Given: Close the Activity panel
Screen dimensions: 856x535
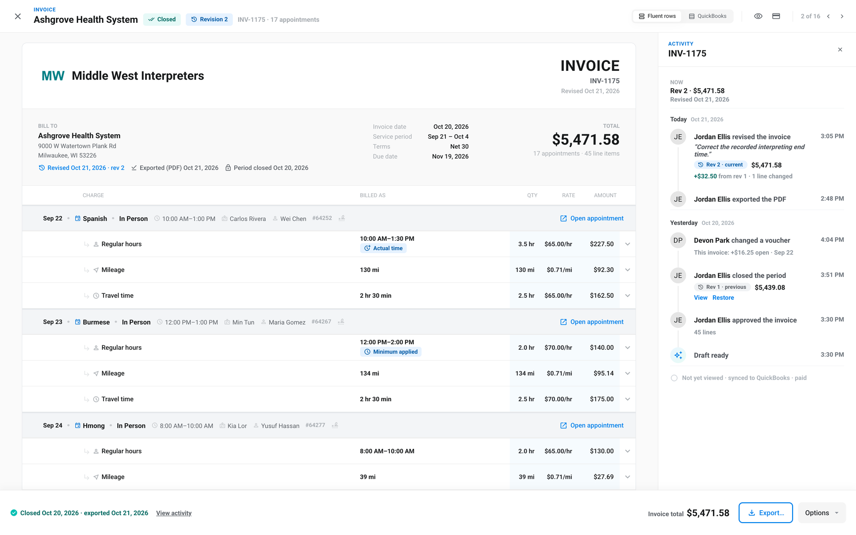Looking at the screenshot, I should tap(840, 50).
